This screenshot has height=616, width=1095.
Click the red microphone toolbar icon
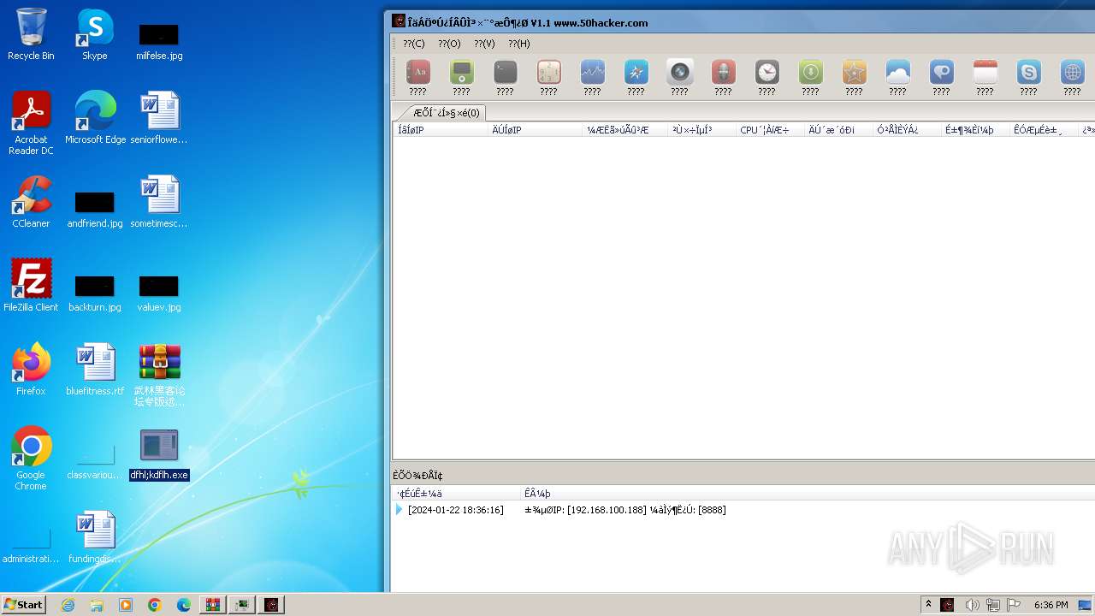[x=723, y=72]
